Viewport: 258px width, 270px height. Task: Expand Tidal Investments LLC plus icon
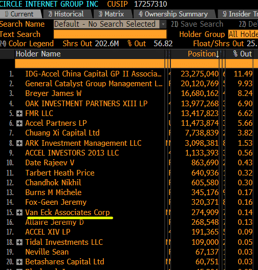point(19,242)
